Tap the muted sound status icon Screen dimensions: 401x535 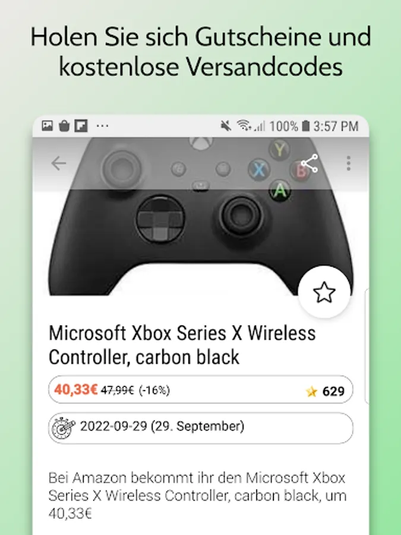[x=226, y=126]
